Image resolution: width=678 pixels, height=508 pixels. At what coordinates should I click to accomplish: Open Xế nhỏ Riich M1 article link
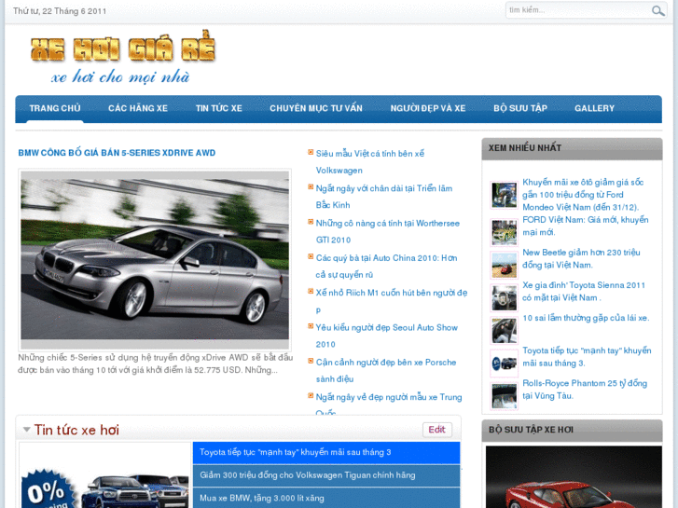click(x=392, y=301)
